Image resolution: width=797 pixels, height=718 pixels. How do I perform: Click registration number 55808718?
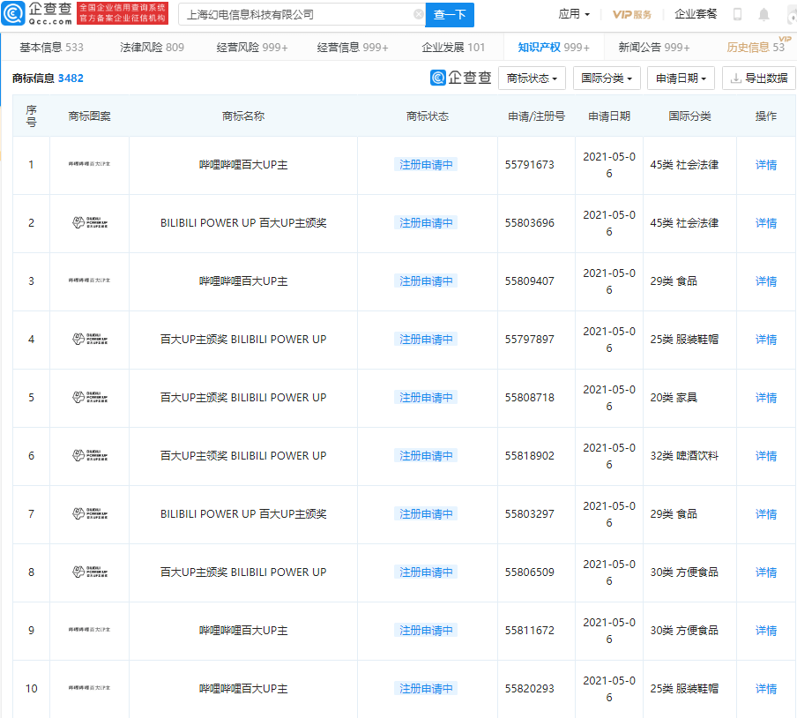coord(530,398)
